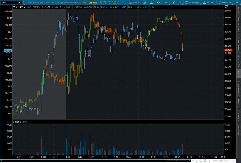
Task: Open the Times And Sales sidebar tab
Action: point(239,25)
